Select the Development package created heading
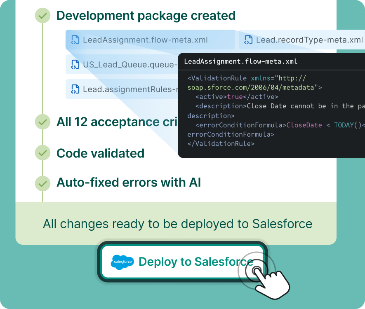Screen dimensions: 365x309 click(146, 16)
